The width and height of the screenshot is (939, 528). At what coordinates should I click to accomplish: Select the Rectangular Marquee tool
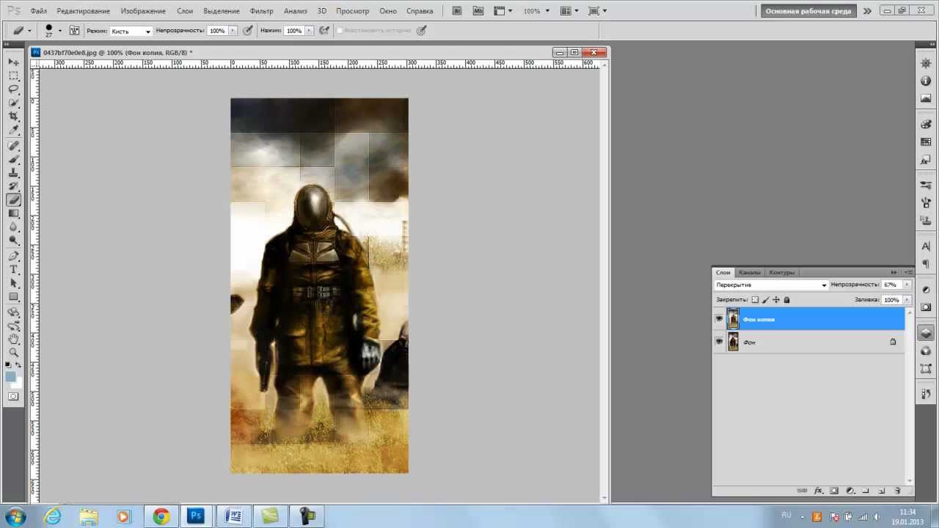tap(13, 76)
